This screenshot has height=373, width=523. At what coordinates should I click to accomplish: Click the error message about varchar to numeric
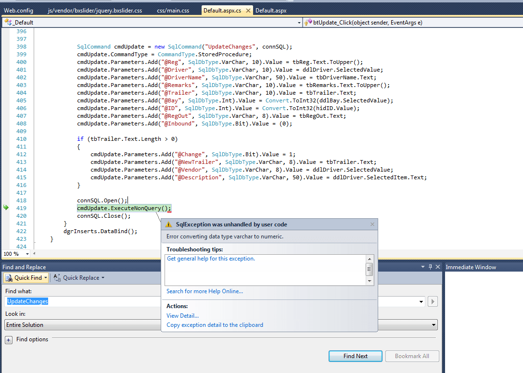pyautogui.click(x=225, y=236)
